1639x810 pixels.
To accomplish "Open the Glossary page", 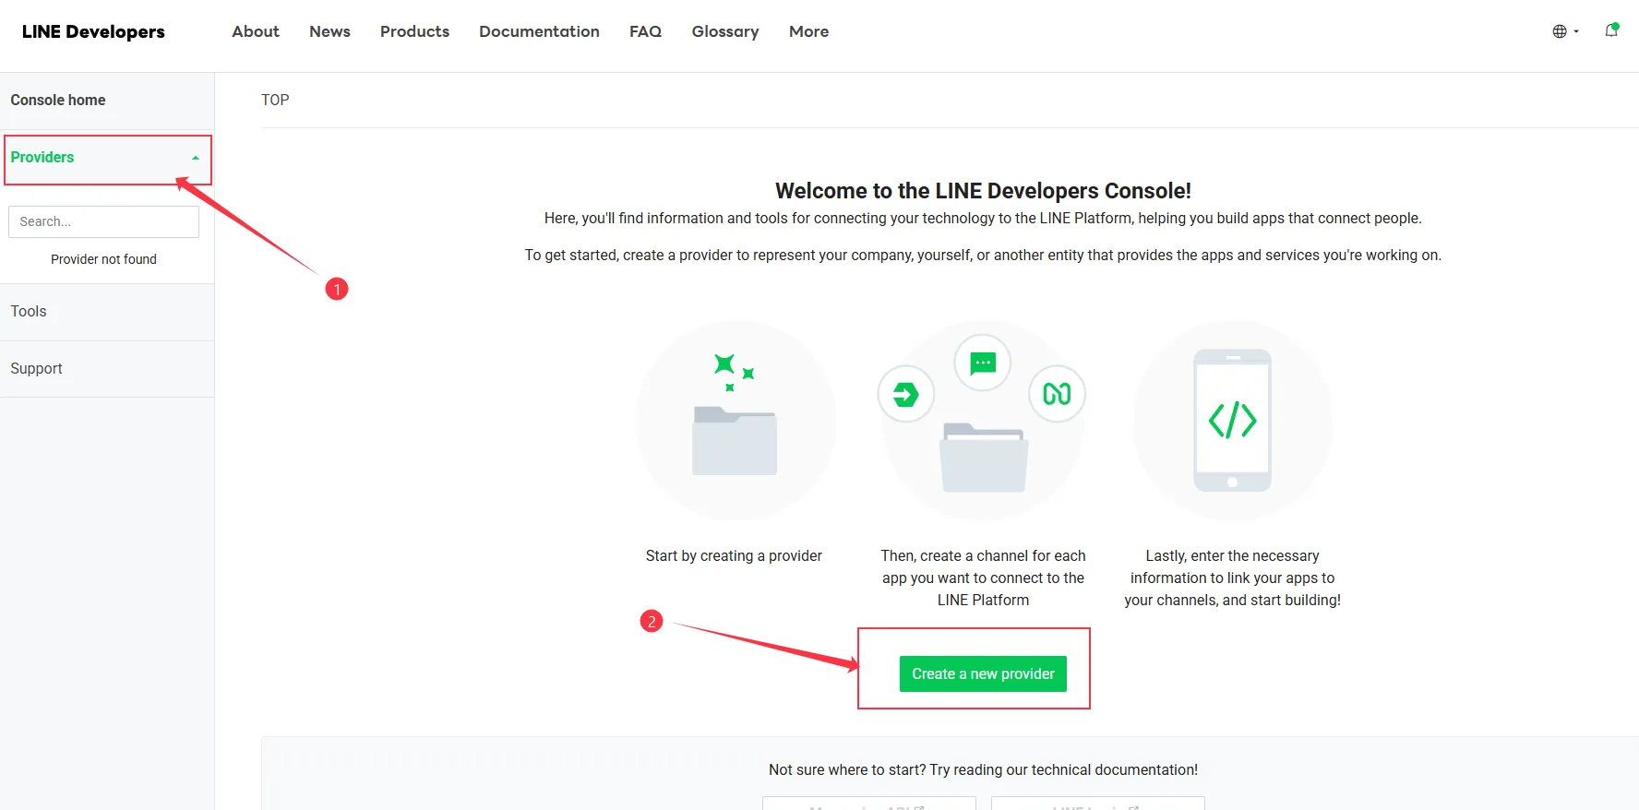I will point(725,31).
